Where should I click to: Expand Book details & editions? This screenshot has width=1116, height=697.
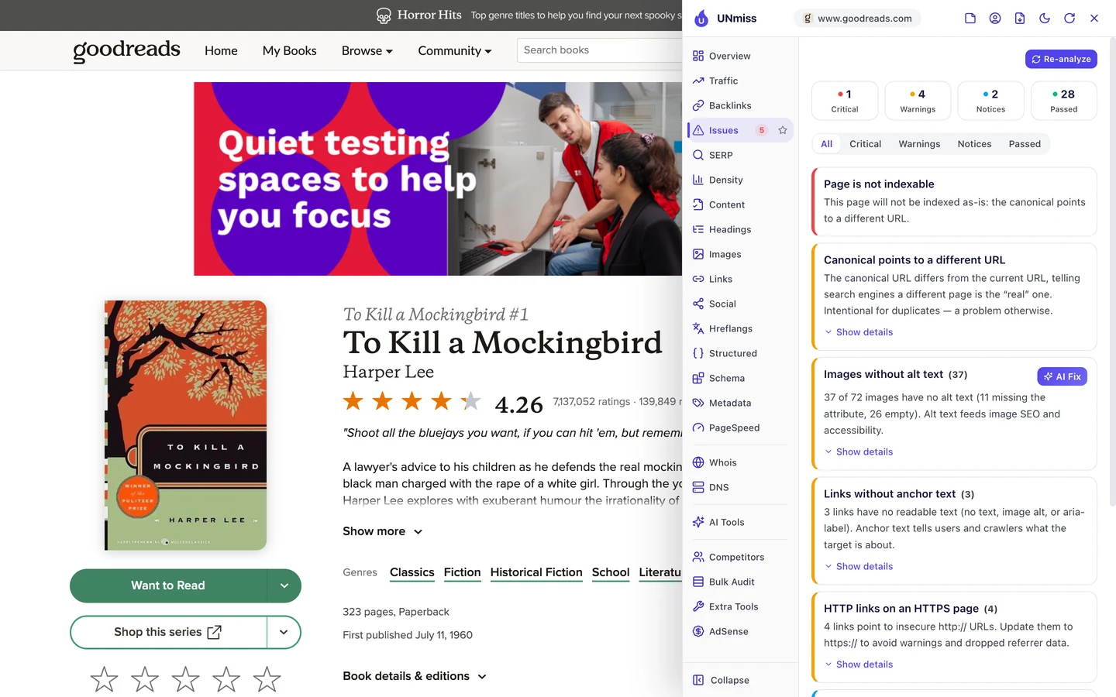(x=415, y=676)
